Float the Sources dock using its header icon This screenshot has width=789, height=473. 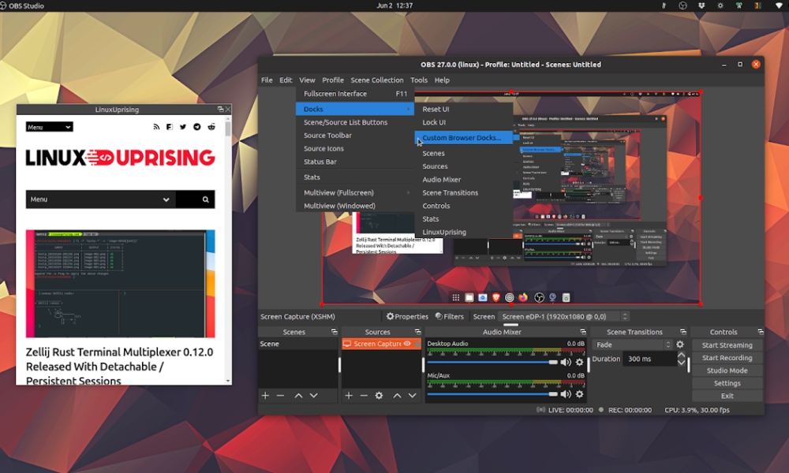click(417, 332)
